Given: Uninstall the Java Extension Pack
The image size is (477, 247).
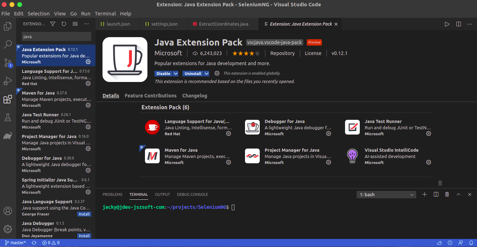Looking at the screenshot, I should click(193, 74).
